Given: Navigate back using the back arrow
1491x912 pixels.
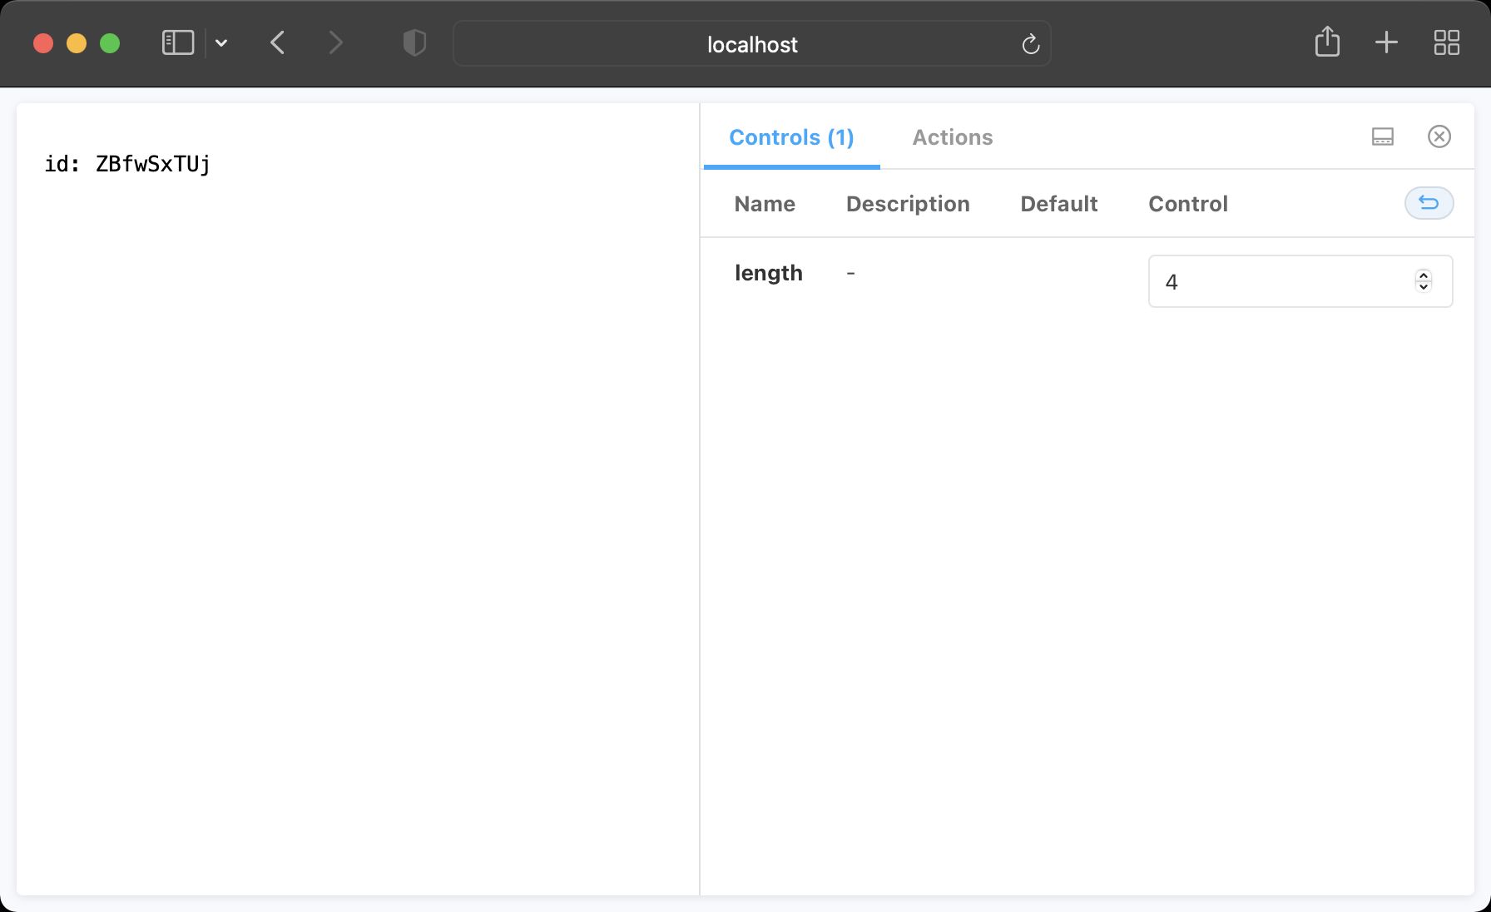Looking at the screenshot, I should pos(278,42).
